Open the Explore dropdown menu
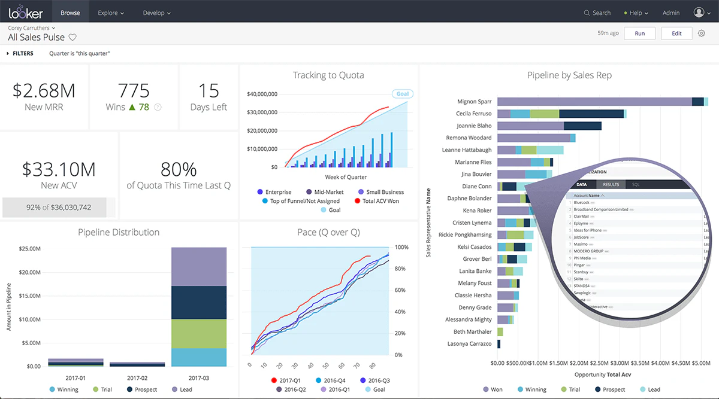719x399 pixels. 111,13
